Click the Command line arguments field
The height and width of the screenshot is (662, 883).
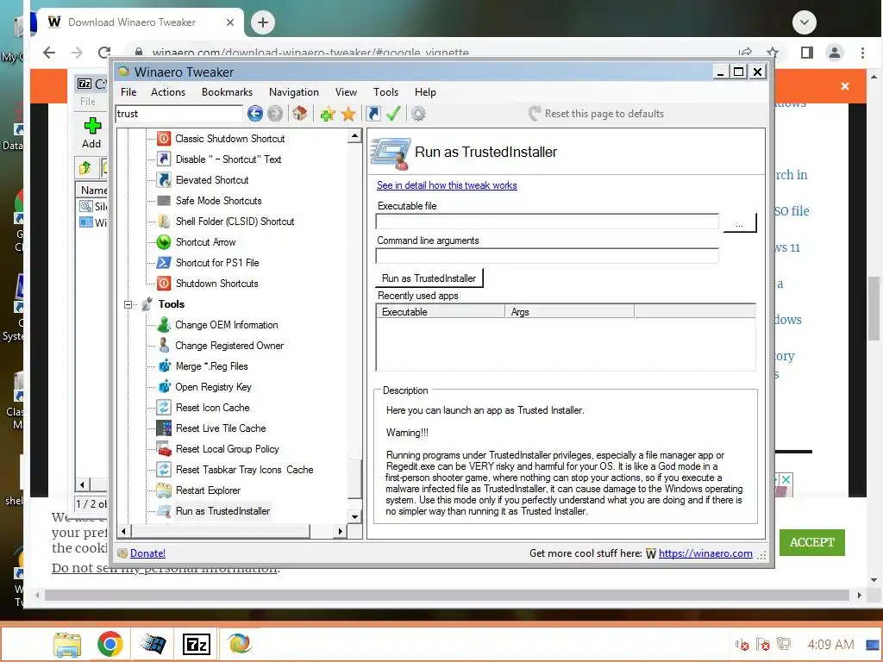(548, 255)
